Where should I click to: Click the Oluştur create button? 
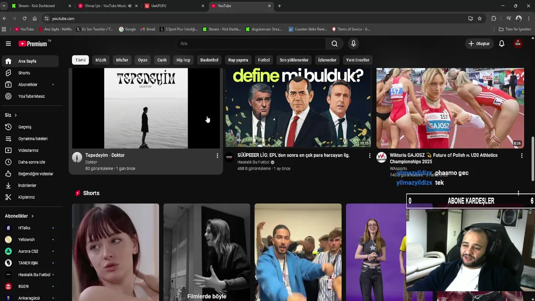coord(479,43)
